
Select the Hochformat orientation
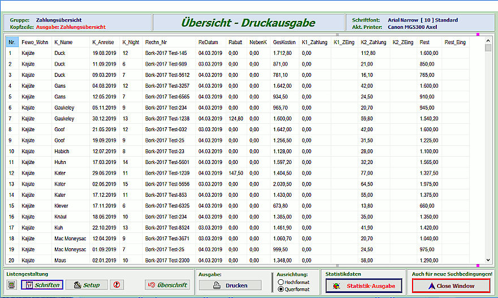coord(281,282)
